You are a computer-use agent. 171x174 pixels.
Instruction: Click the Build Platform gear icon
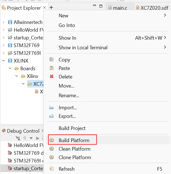click(51, 140)
